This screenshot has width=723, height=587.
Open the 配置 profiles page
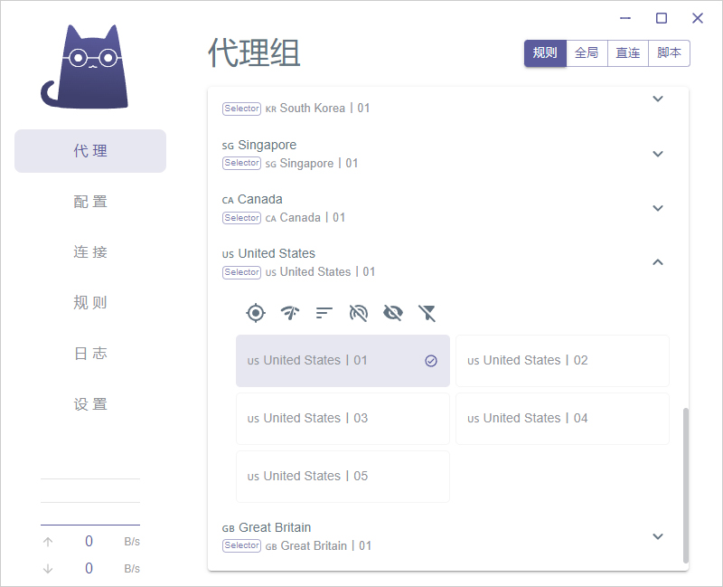[x=90, y=202]
